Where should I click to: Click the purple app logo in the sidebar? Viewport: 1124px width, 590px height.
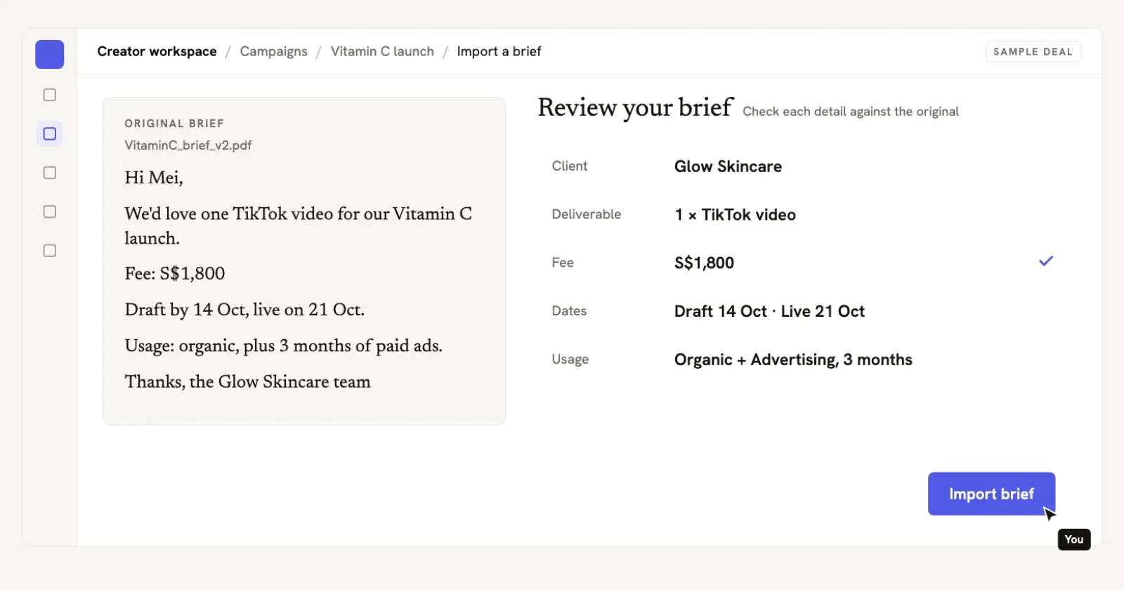[50, 55]
